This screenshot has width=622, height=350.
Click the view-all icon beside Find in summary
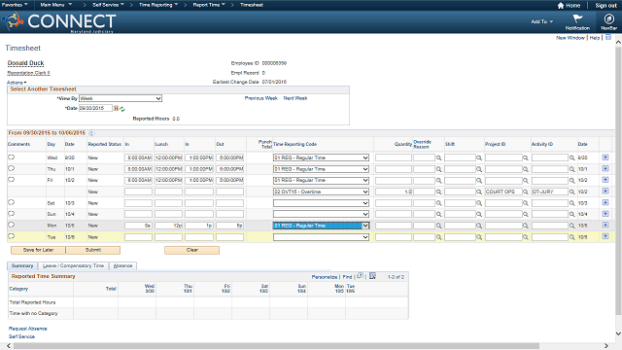[x=361, y=276]
